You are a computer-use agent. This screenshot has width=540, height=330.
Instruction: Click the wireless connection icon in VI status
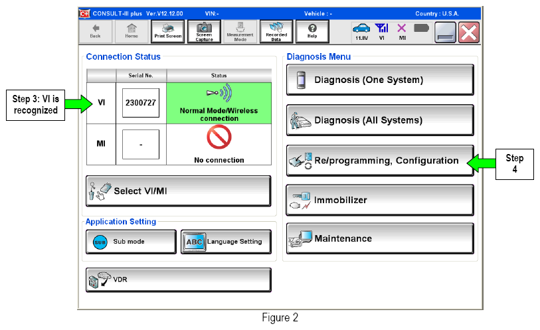click(x=219, y=93)
